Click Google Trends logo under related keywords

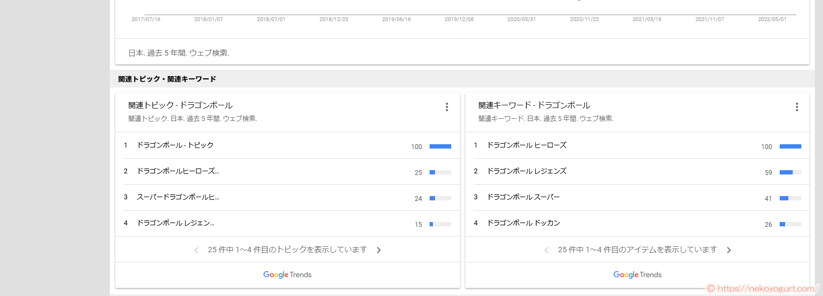click(x=637, y=274)
